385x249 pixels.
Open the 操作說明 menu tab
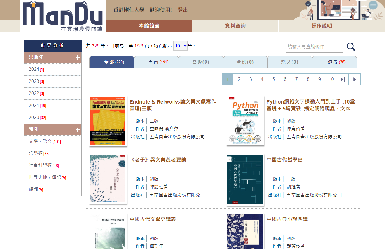tap(321, 26)
